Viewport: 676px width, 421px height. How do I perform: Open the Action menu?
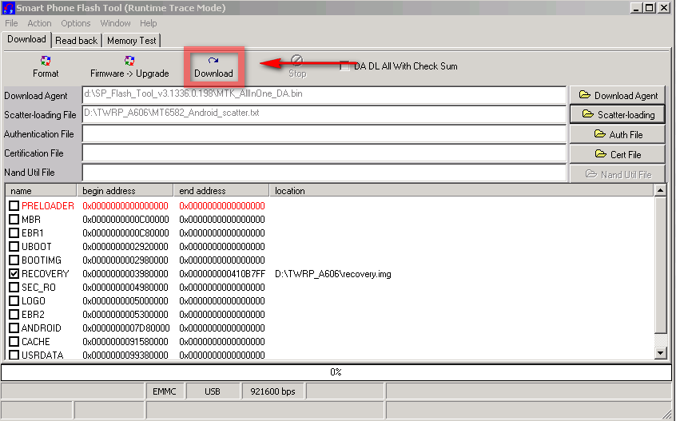click(39, 23)
